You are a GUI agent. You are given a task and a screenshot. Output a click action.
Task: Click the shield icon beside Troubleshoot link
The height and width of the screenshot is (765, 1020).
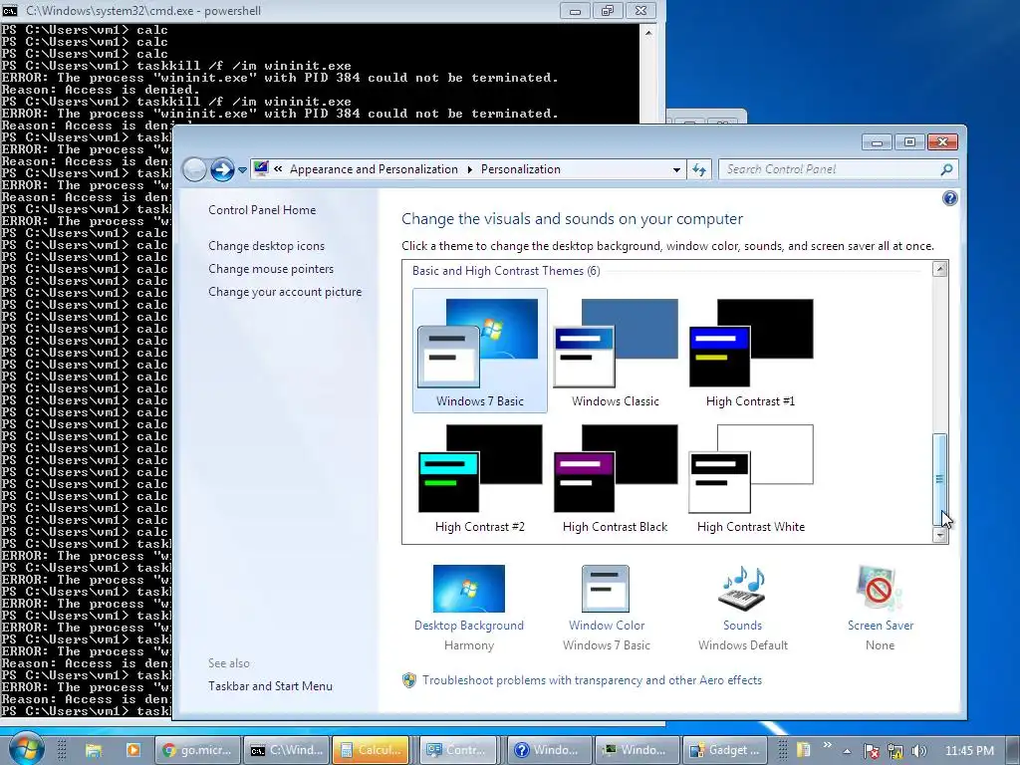pyautogui.click(x=409, y=680)
